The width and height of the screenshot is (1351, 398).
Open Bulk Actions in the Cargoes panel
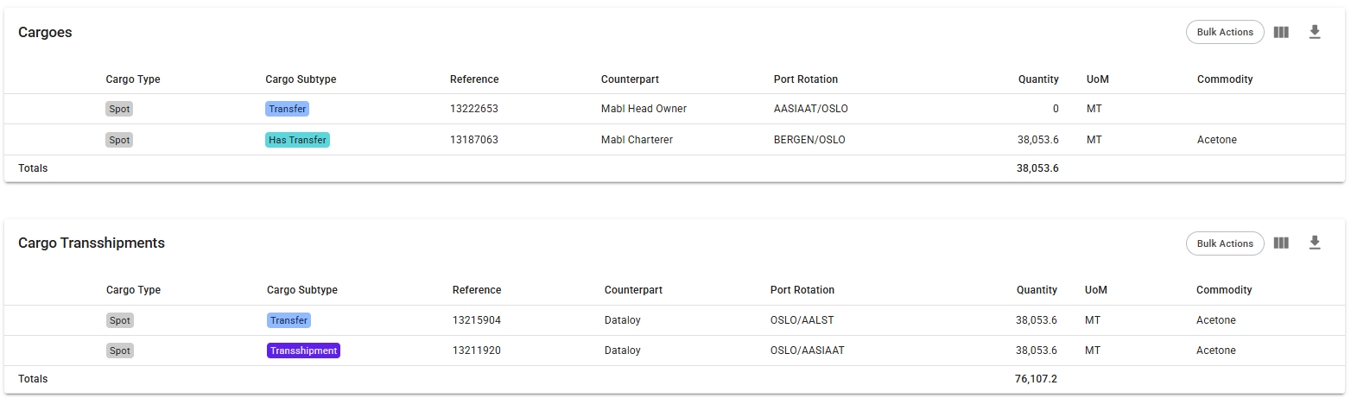[x=1224, y=32]
